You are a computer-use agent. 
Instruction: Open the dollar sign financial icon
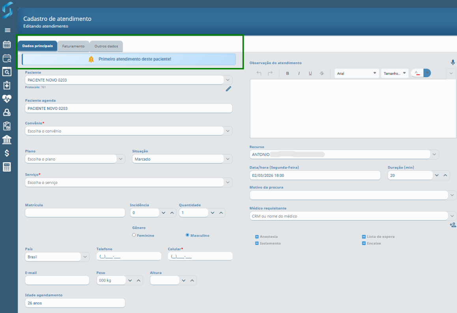(x=7, y=153)
